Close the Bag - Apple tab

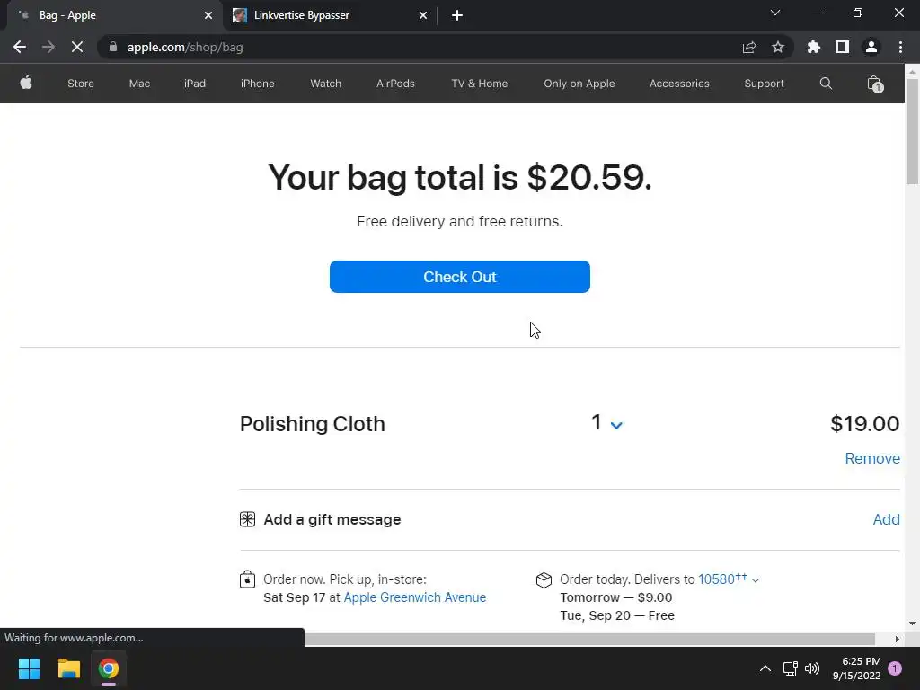click(208, 15)
